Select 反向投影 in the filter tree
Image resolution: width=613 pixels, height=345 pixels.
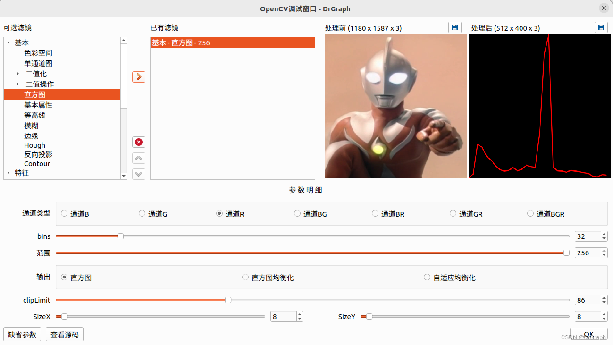tap(38, 154)
